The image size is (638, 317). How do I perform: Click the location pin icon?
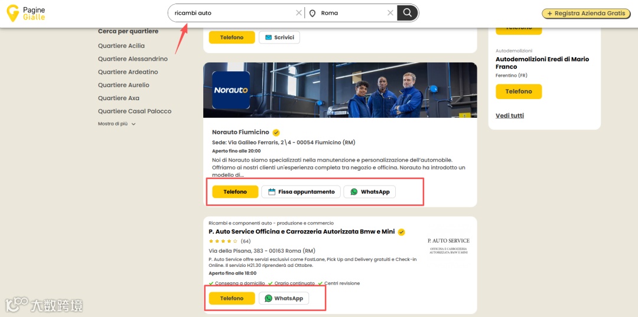click(313, 14)
